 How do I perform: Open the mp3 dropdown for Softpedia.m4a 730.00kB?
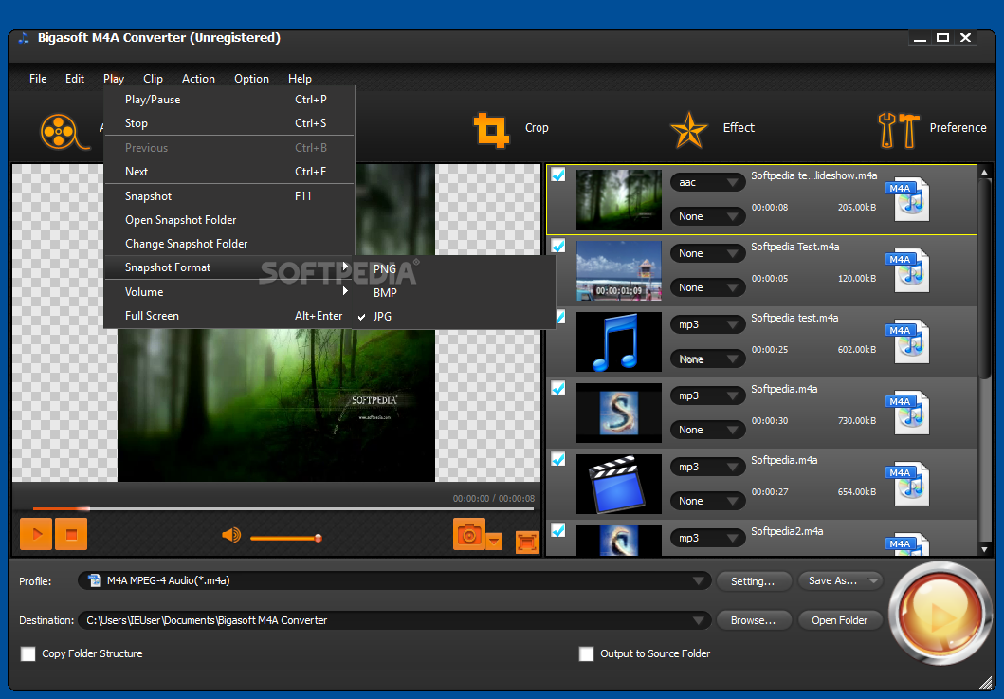[707, 395]
